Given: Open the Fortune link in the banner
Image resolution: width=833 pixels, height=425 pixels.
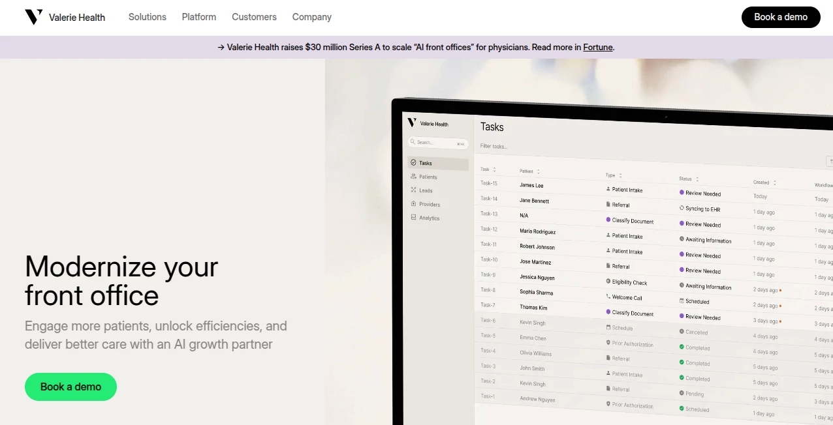Looking at the screenshot, I should pos(598,47).
